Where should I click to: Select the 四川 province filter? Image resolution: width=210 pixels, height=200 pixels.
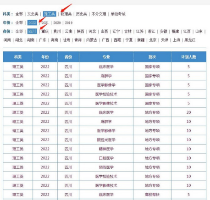(32, 32)
